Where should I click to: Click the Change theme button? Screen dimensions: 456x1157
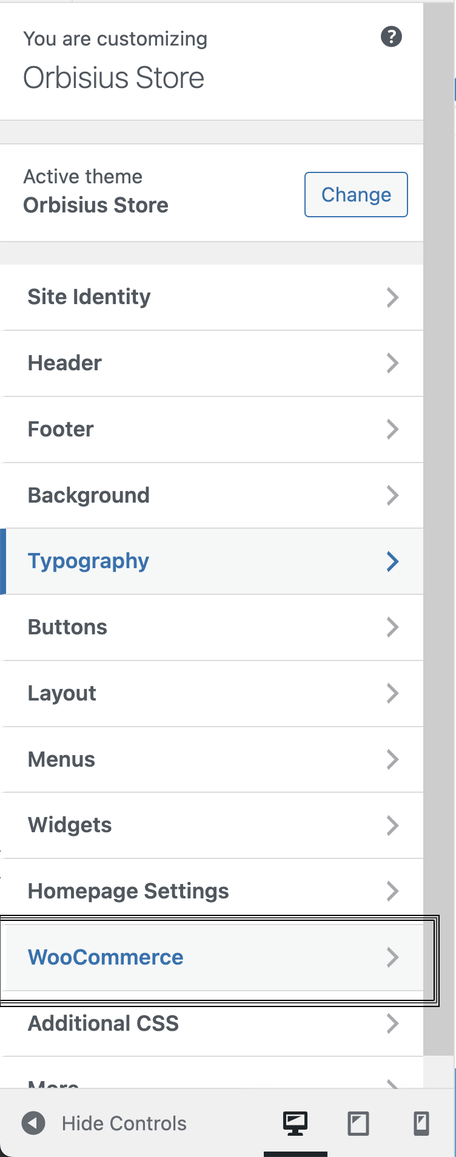pyautogui.click(x=355, y=194)
